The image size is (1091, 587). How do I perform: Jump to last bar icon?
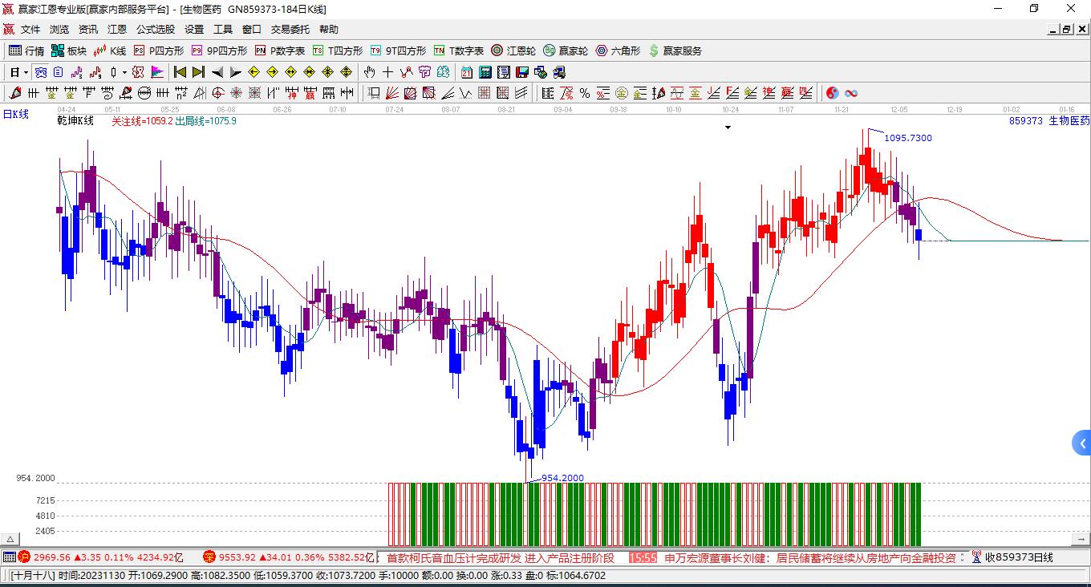point(198,72)
